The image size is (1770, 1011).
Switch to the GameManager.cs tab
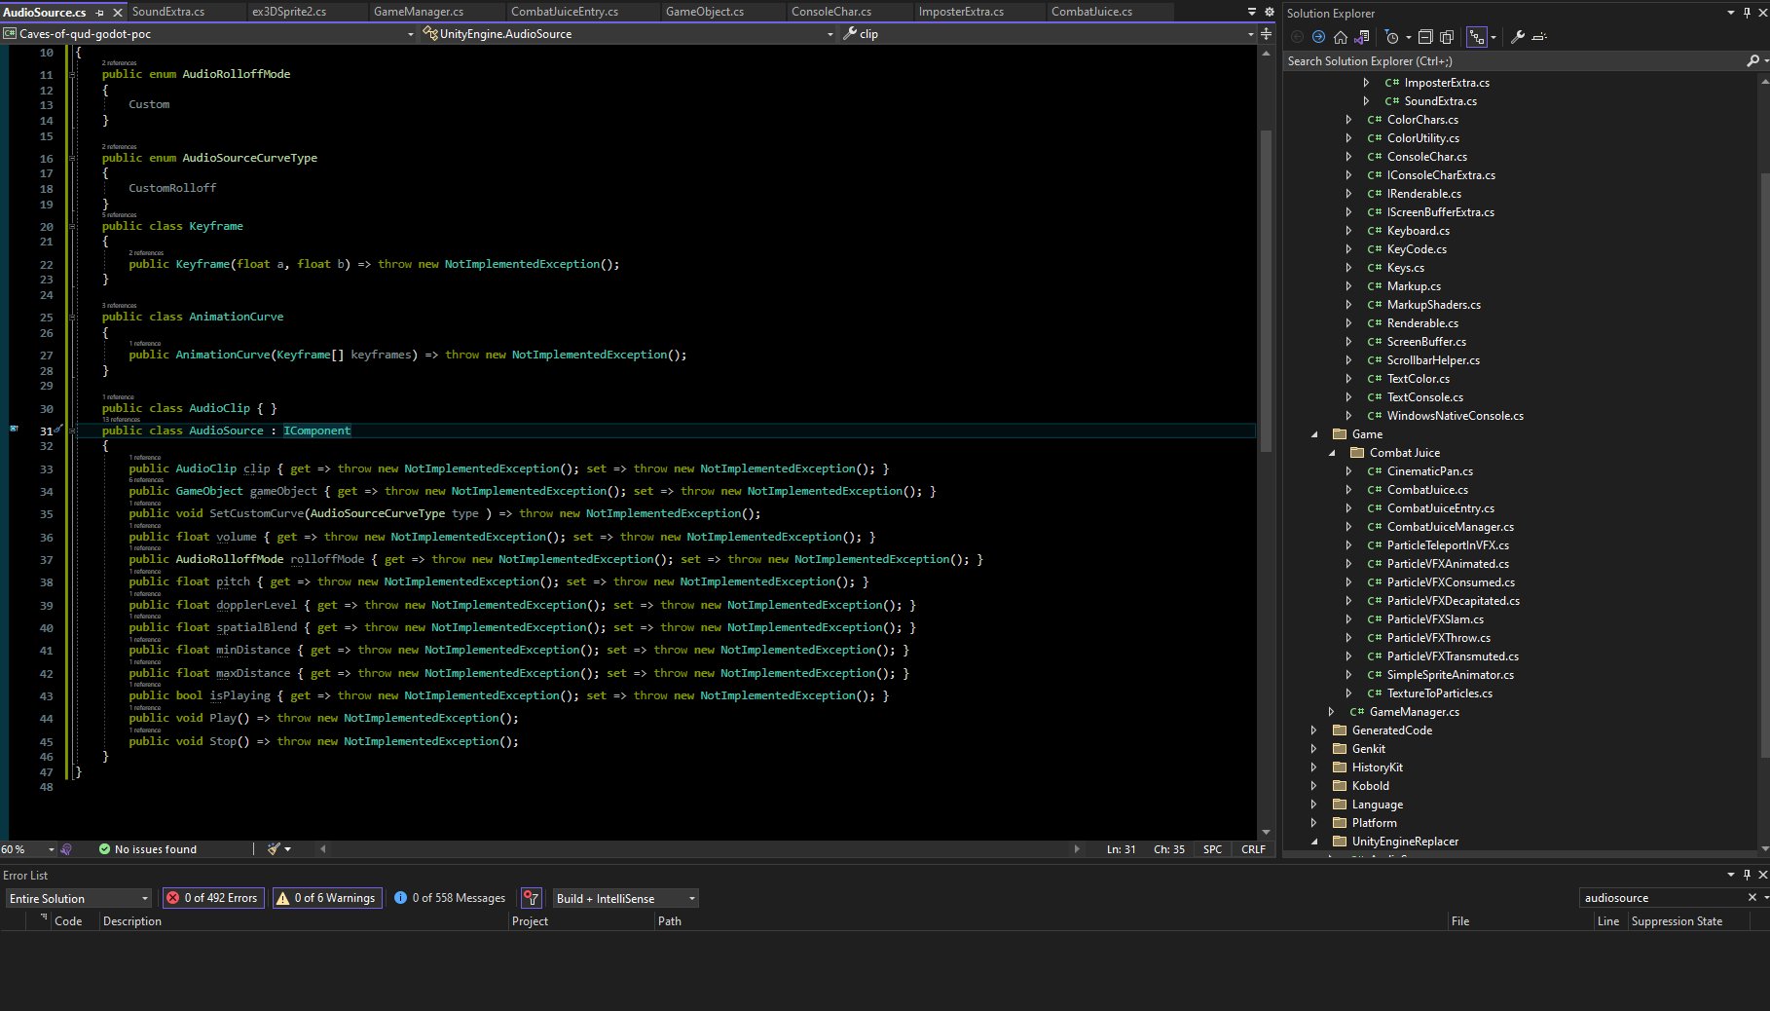click(x=419, y=12)
